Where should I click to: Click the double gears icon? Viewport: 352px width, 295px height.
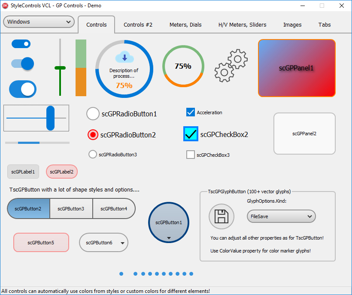231,65
